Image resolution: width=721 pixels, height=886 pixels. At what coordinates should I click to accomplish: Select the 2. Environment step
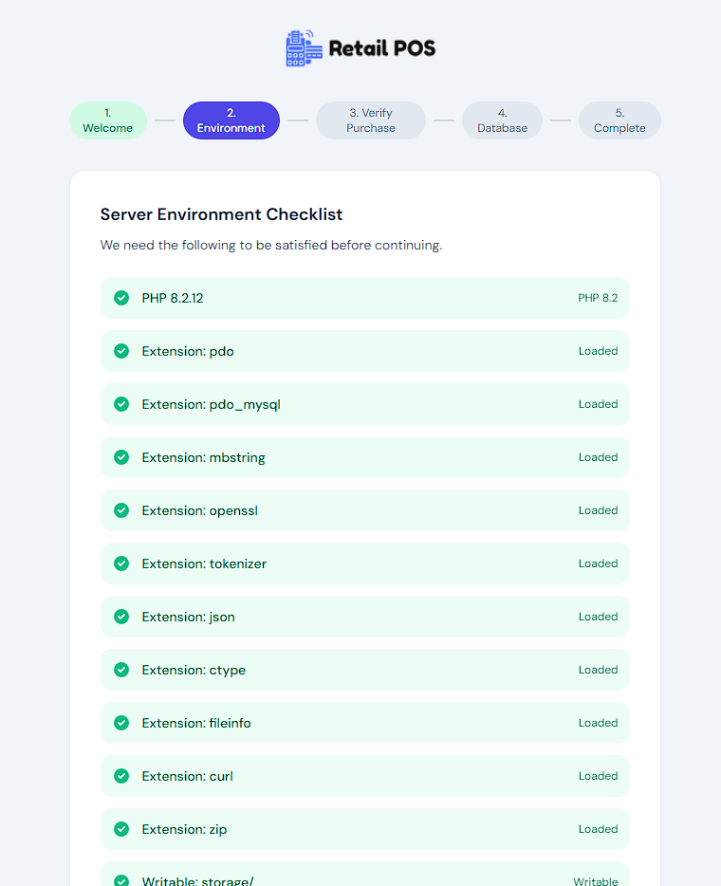click(231, 120)
